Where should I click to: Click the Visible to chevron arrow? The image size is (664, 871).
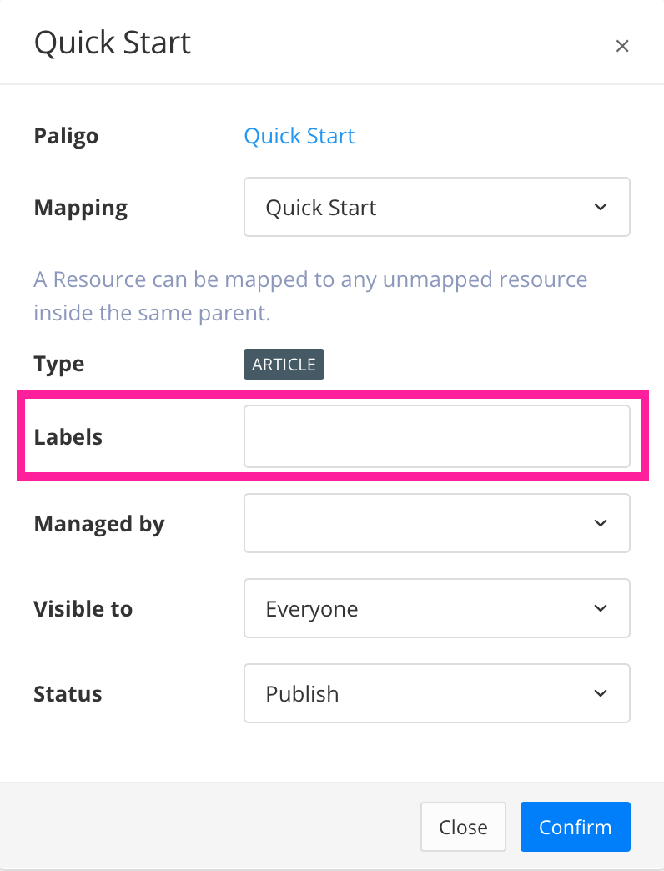pos(600,608)
